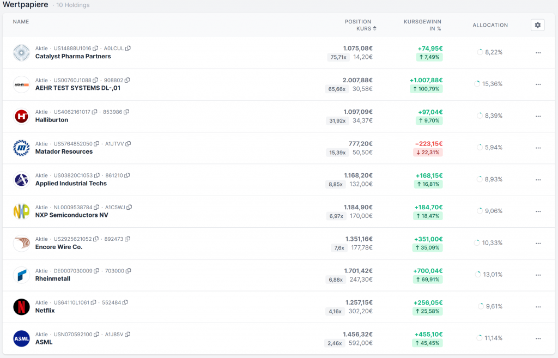The image size is (558, 358).
Task: Click the Kursgewinn in % column header
Action: (422, 25)
